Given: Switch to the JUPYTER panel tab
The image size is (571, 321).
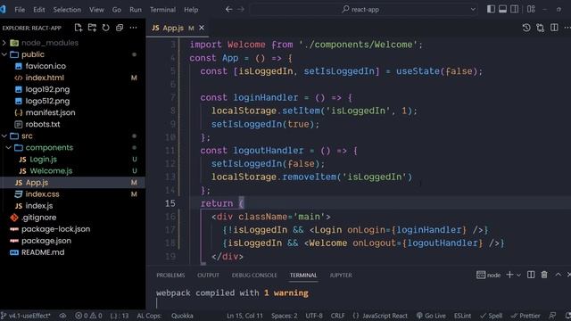Looking at the screenshot, I should tap(341, 276).
